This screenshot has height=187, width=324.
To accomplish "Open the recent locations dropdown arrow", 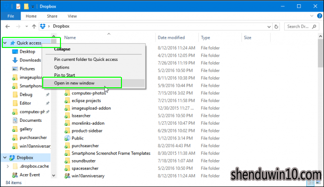I will pos(27,26).
